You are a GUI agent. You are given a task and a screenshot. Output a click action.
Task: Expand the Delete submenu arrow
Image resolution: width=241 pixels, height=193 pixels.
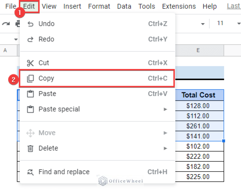(165, 148)
